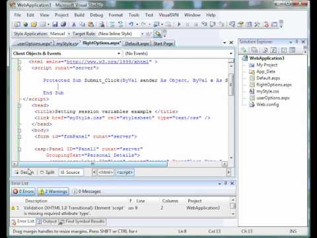Click the w3.org xhtml URL in code
The image size is (317, 238).
[108, 61]
